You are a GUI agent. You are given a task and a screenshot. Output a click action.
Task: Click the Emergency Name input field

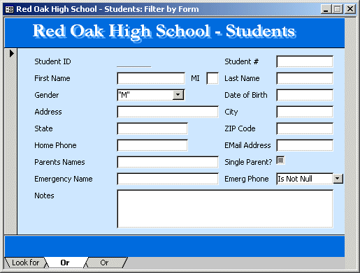(168, 179)
